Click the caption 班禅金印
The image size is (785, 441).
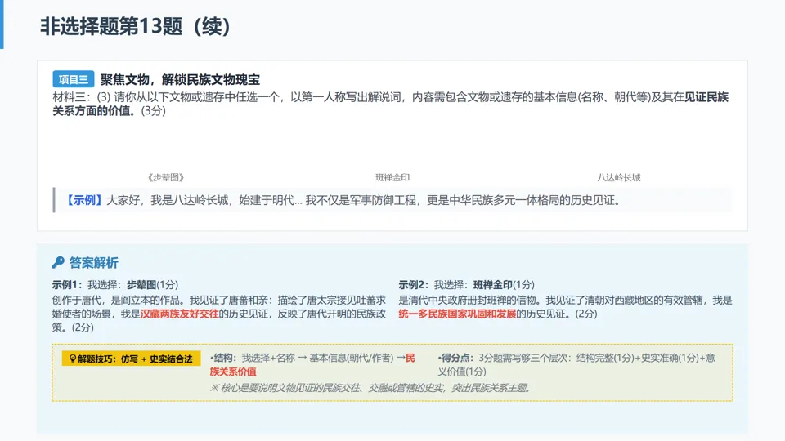(x=392, y=177)
